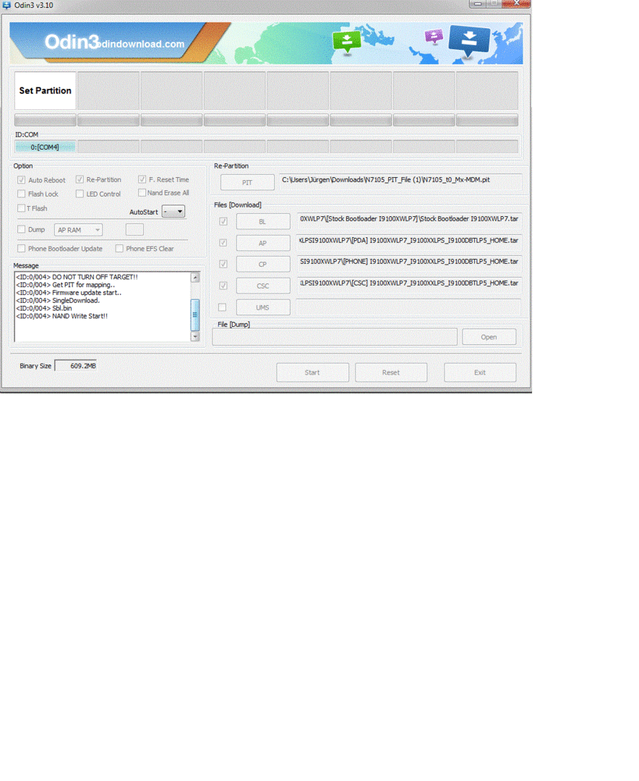Screen dimensions: 639x781
Task: Click the Start button
Action: tap(313, 372)
